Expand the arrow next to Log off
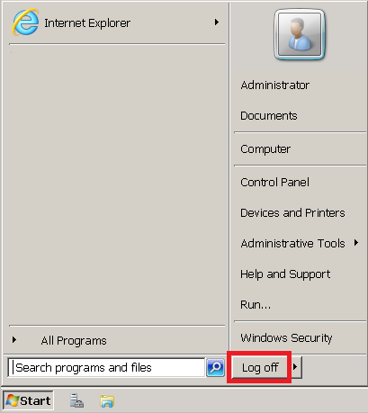The image size is (368, 413). [x=296, y=367]
